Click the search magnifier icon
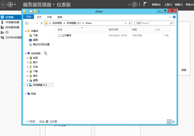Viewport: 194px width, 136px height. pyautogui.click(x=171, y=23)
